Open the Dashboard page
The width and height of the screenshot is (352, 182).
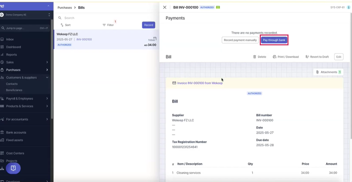coord(14,47)
